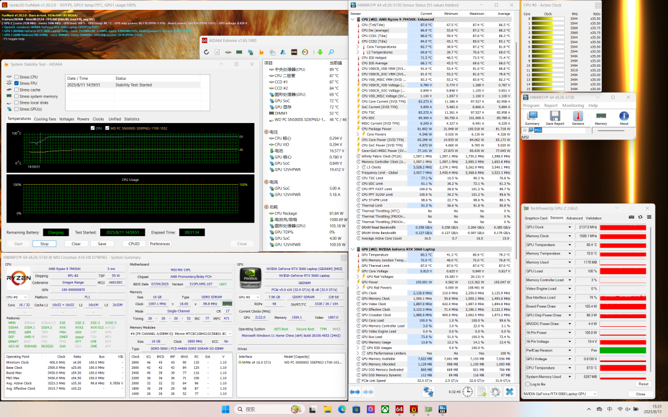The width and height of the screenshot is (668, 417).
Task: Enable the Stress system memory checkbox
Action: [x=16, y=96]
